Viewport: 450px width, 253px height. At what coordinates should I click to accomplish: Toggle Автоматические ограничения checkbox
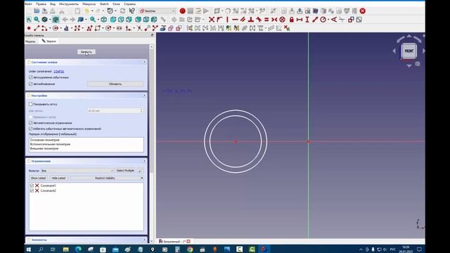coord(31,123)
